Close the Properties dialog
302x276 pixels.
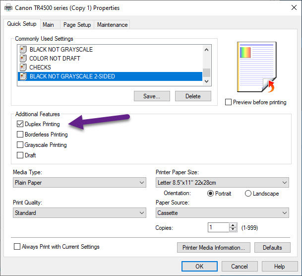[294, 8]
